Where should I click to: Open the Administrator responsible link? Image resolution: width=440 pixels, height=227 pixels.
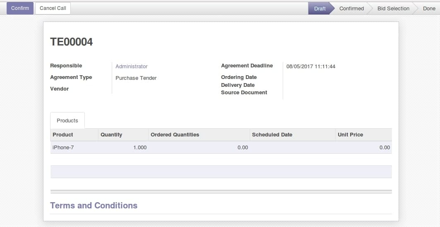pos(131,67)
